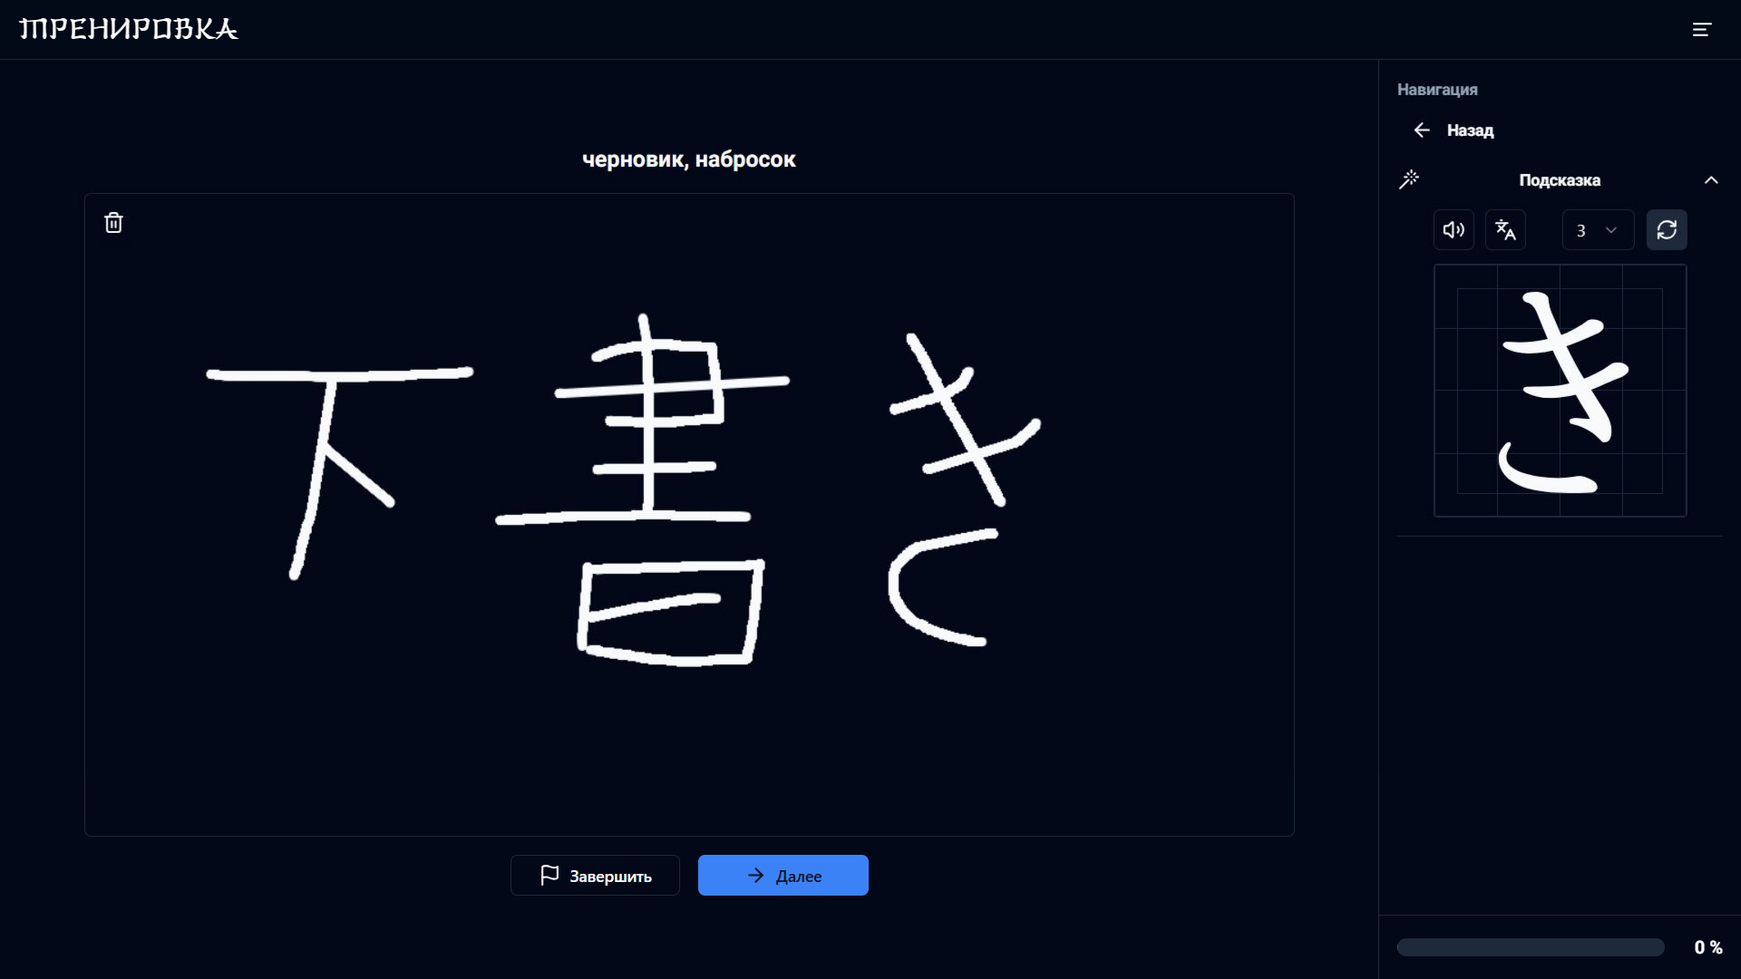This screenshot has width=1741, height=979.
Task: Click inside the drawing canvas area
Action: click(689, 513)
